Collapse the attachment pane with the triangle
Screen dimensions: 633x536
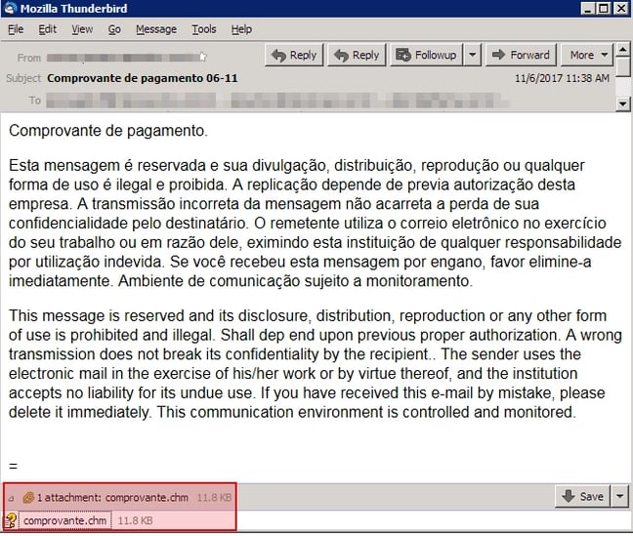[x=11, y=498]
